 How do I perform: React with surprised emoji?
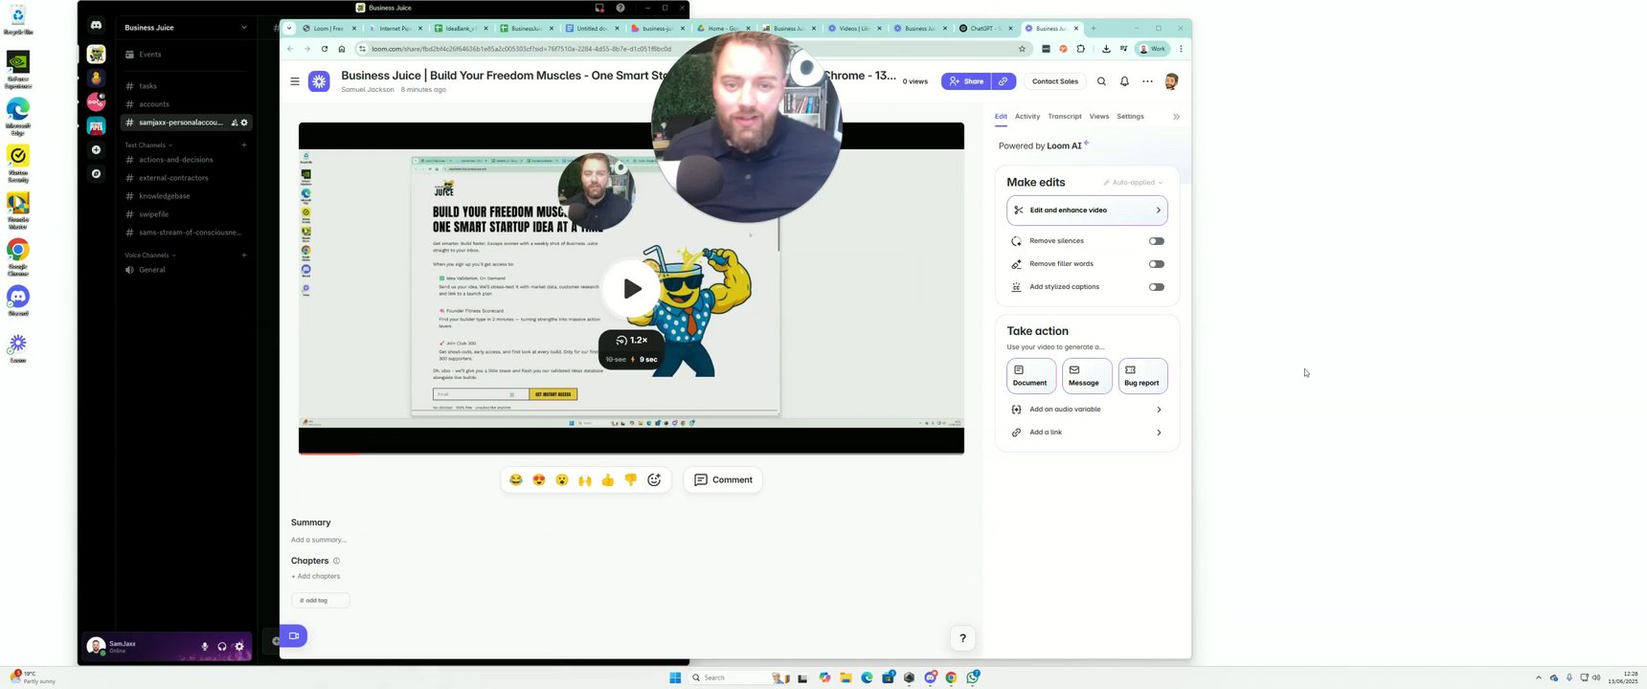coord(562,480)
